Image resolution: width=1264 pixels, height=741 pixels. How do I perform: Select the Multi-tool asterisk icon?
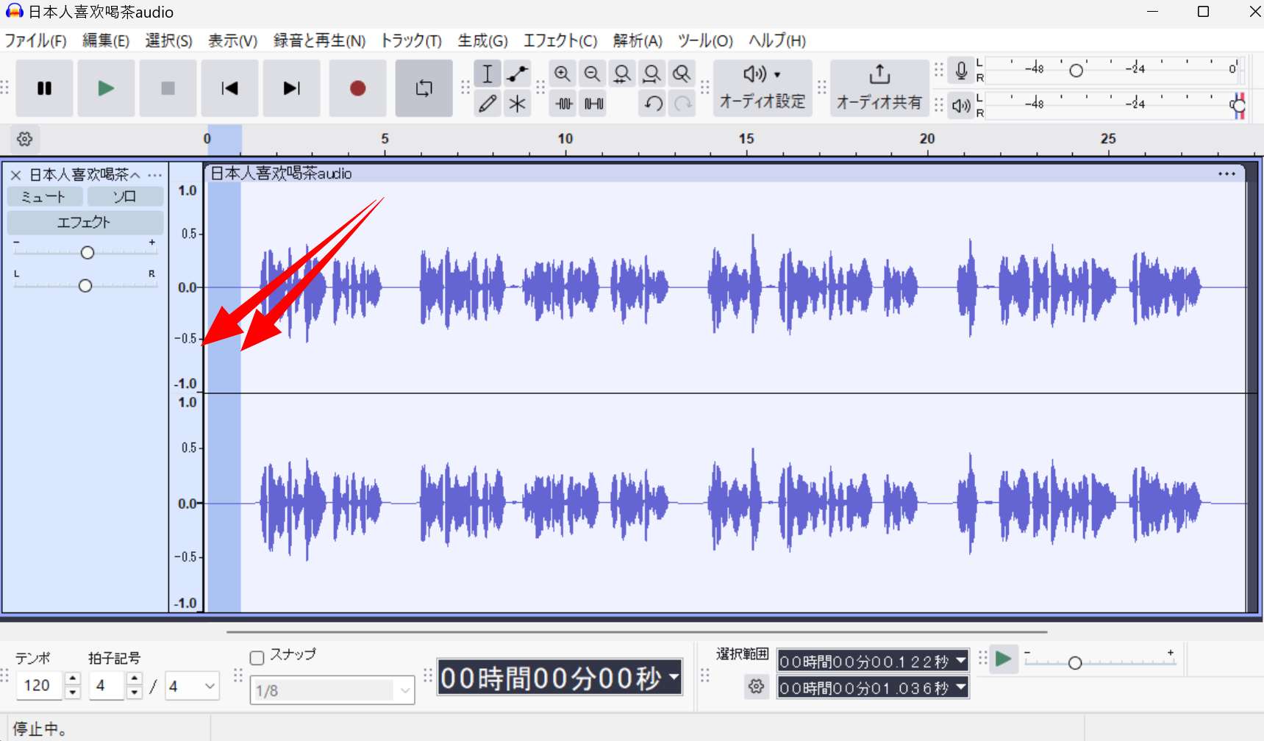pyautogui.click(x=517, y=104)
